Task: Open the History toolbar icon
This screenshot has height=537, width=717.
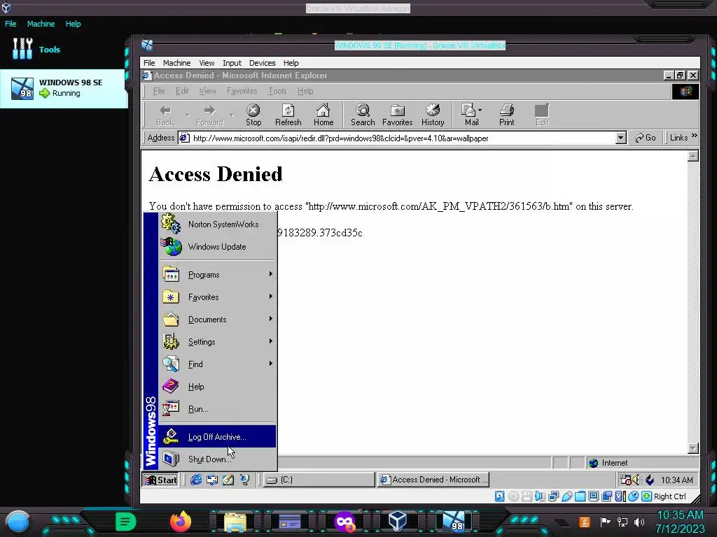Action: pyautogui.click(x=433, y=110)
